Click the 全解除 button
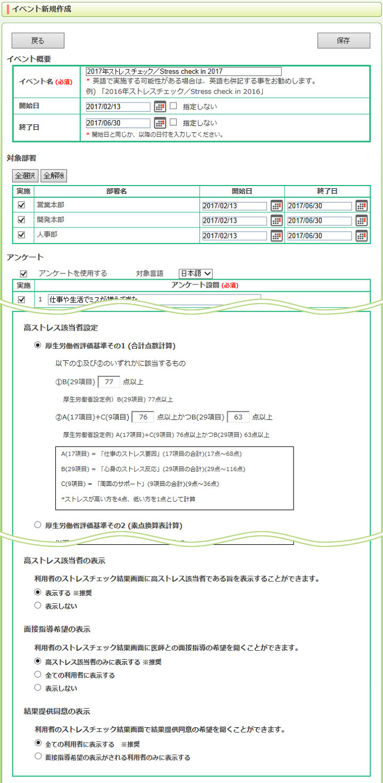Screen dimensions: 383x783 tap(54, 175)
